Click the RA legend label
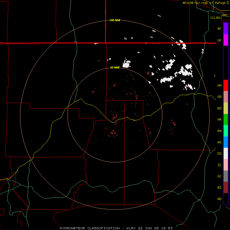230x230 pixels. [x=219, y=131]
